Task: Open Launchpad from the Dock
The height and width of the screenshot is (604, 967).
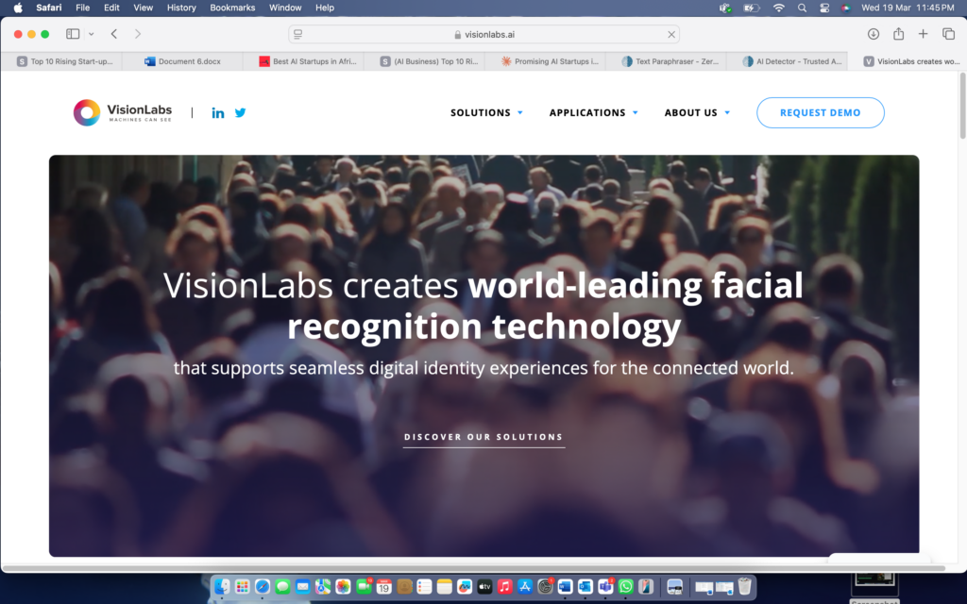Action: (243, 587)
